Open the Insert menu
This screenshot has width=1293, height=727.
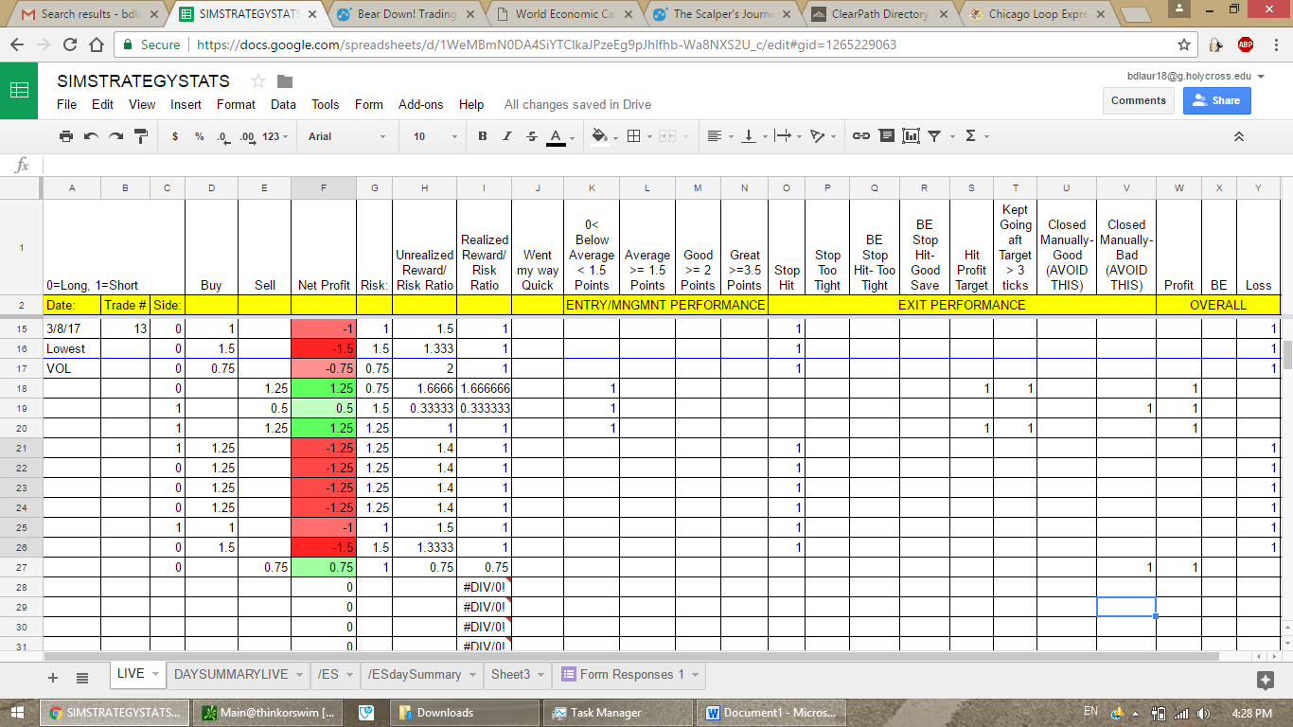186,104
